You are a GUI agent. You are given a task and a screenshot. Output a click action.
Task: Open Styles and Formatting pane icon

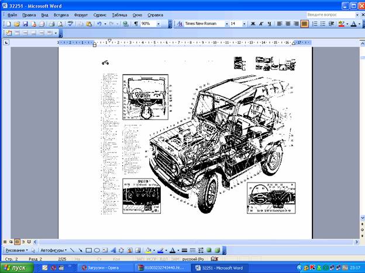[x=180, y=24]
